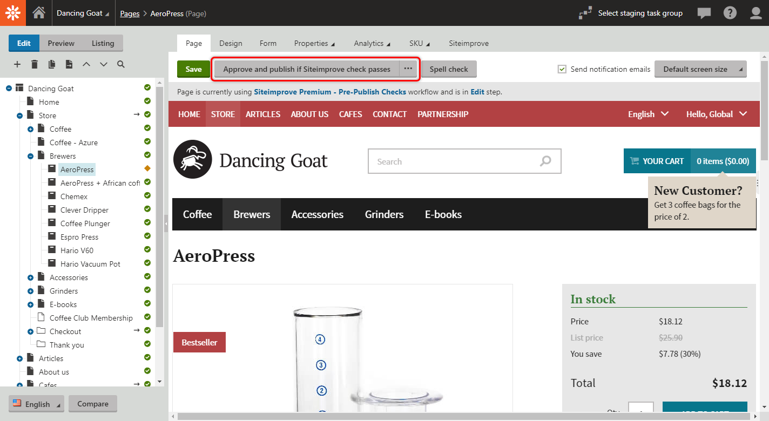The image size is (769, 421).
Task: Switch to Listing mode
Action: click(x=103, y=43)
